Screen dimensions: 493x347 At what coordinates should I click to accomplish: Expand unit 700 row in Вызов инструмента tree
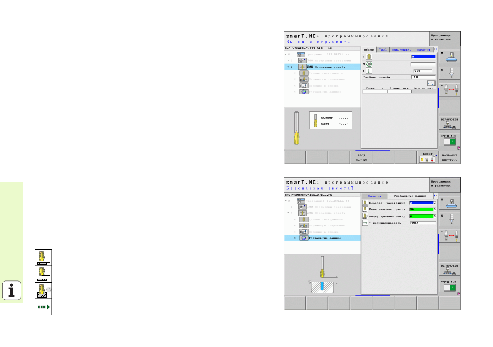(288, 60)
